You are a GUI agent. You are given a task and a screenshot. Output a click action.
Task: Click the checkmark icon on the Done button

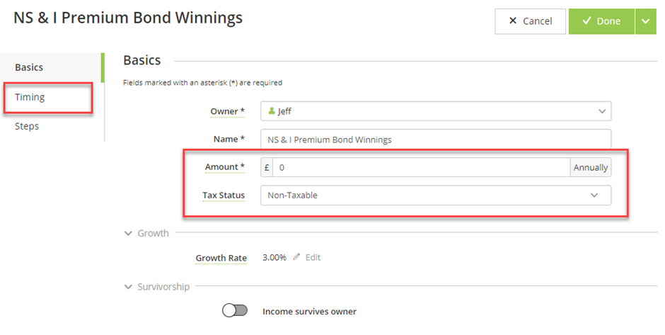point(586,21)
